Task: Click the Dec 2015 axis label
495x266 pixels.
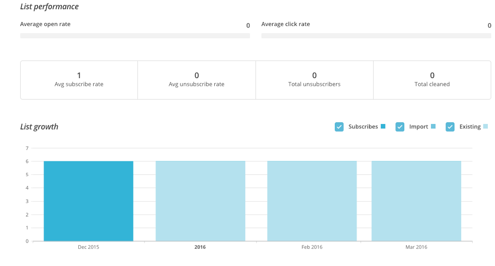Action: (88, 247)
